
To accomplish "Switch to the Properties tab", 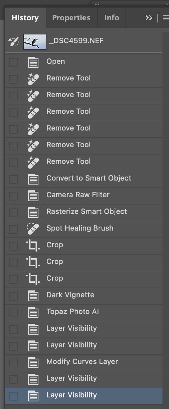I will [71, 18].
